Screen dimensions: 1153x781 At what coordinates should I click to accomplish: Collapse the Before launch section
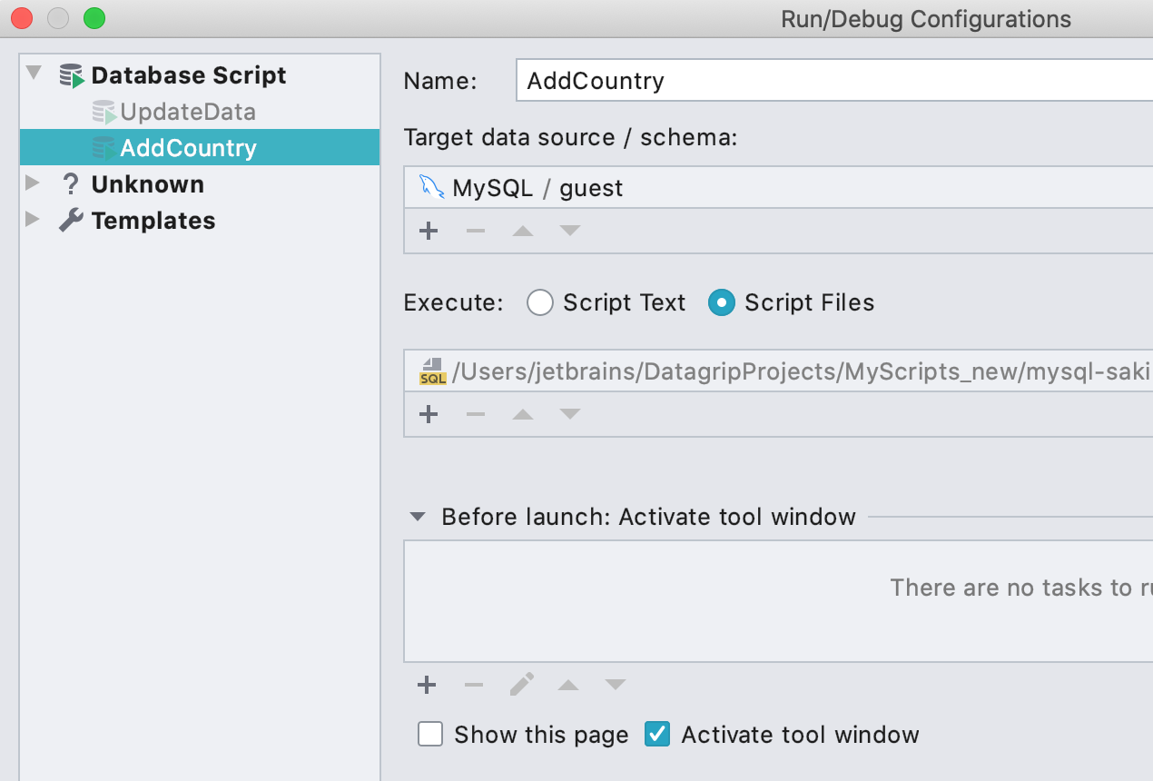coord(418,517)
